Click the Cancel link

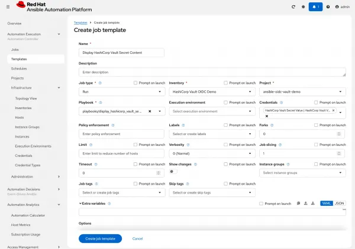(137, 238)
